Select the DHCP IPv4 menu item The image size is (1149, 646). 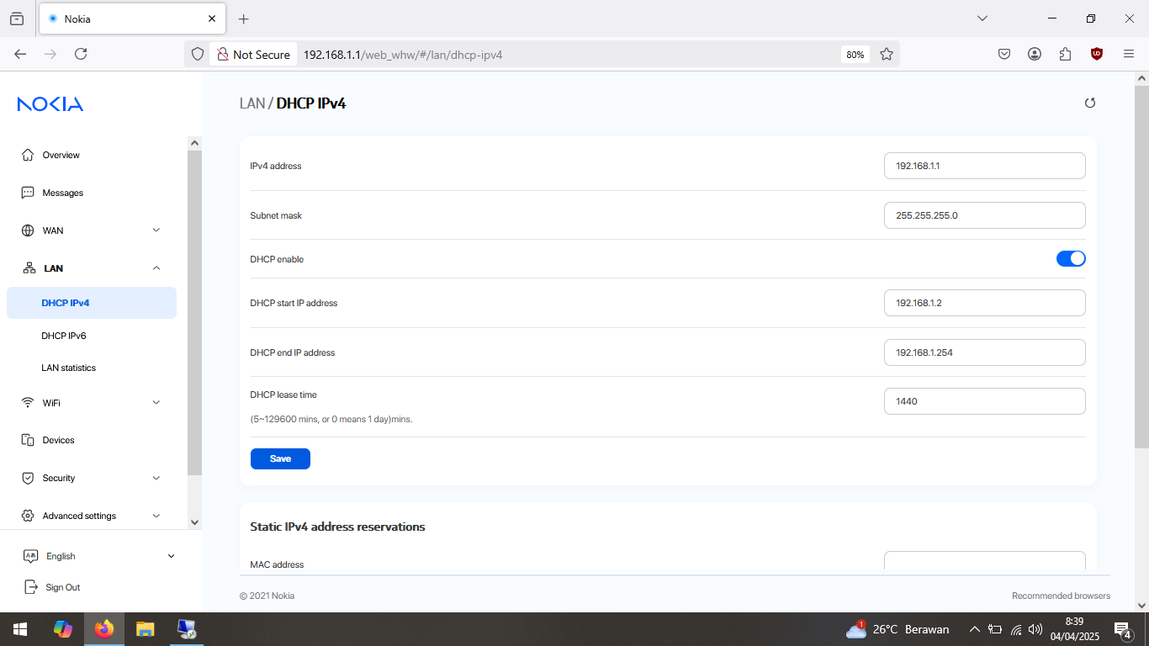coord(92,303)
